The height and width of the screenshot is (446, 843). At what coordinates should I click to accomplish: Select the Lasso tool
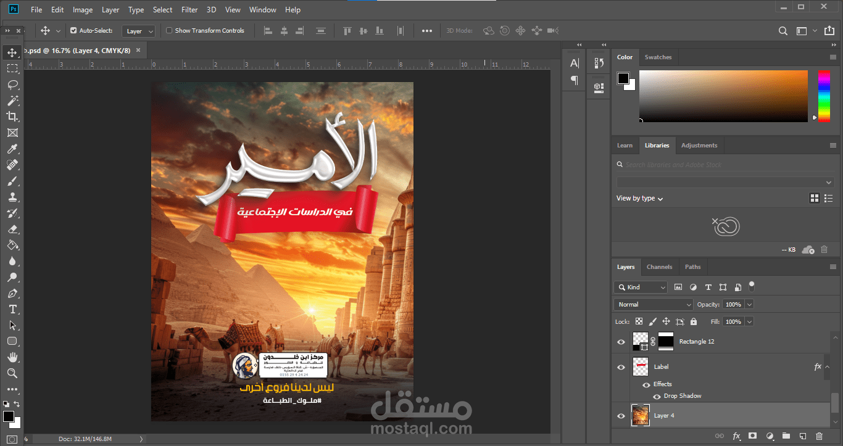coord(12,85)
